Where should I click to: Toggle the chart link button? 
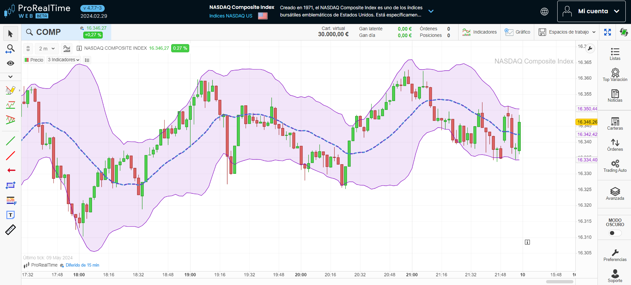point(28,48)
